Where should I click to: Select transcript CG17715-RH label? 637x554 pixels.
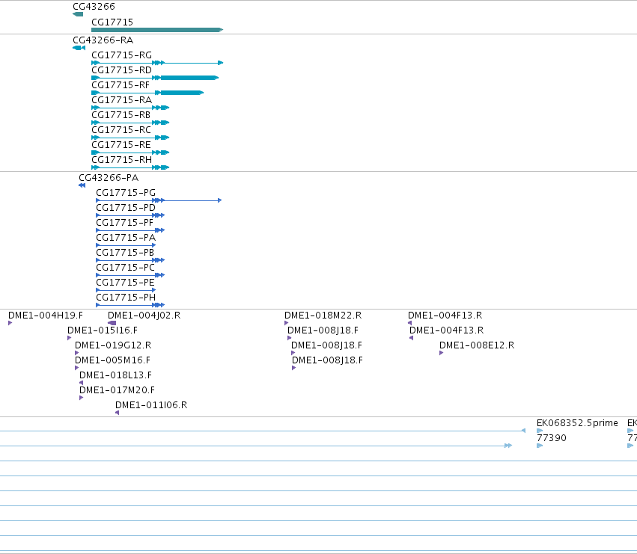tap(121, 160)
